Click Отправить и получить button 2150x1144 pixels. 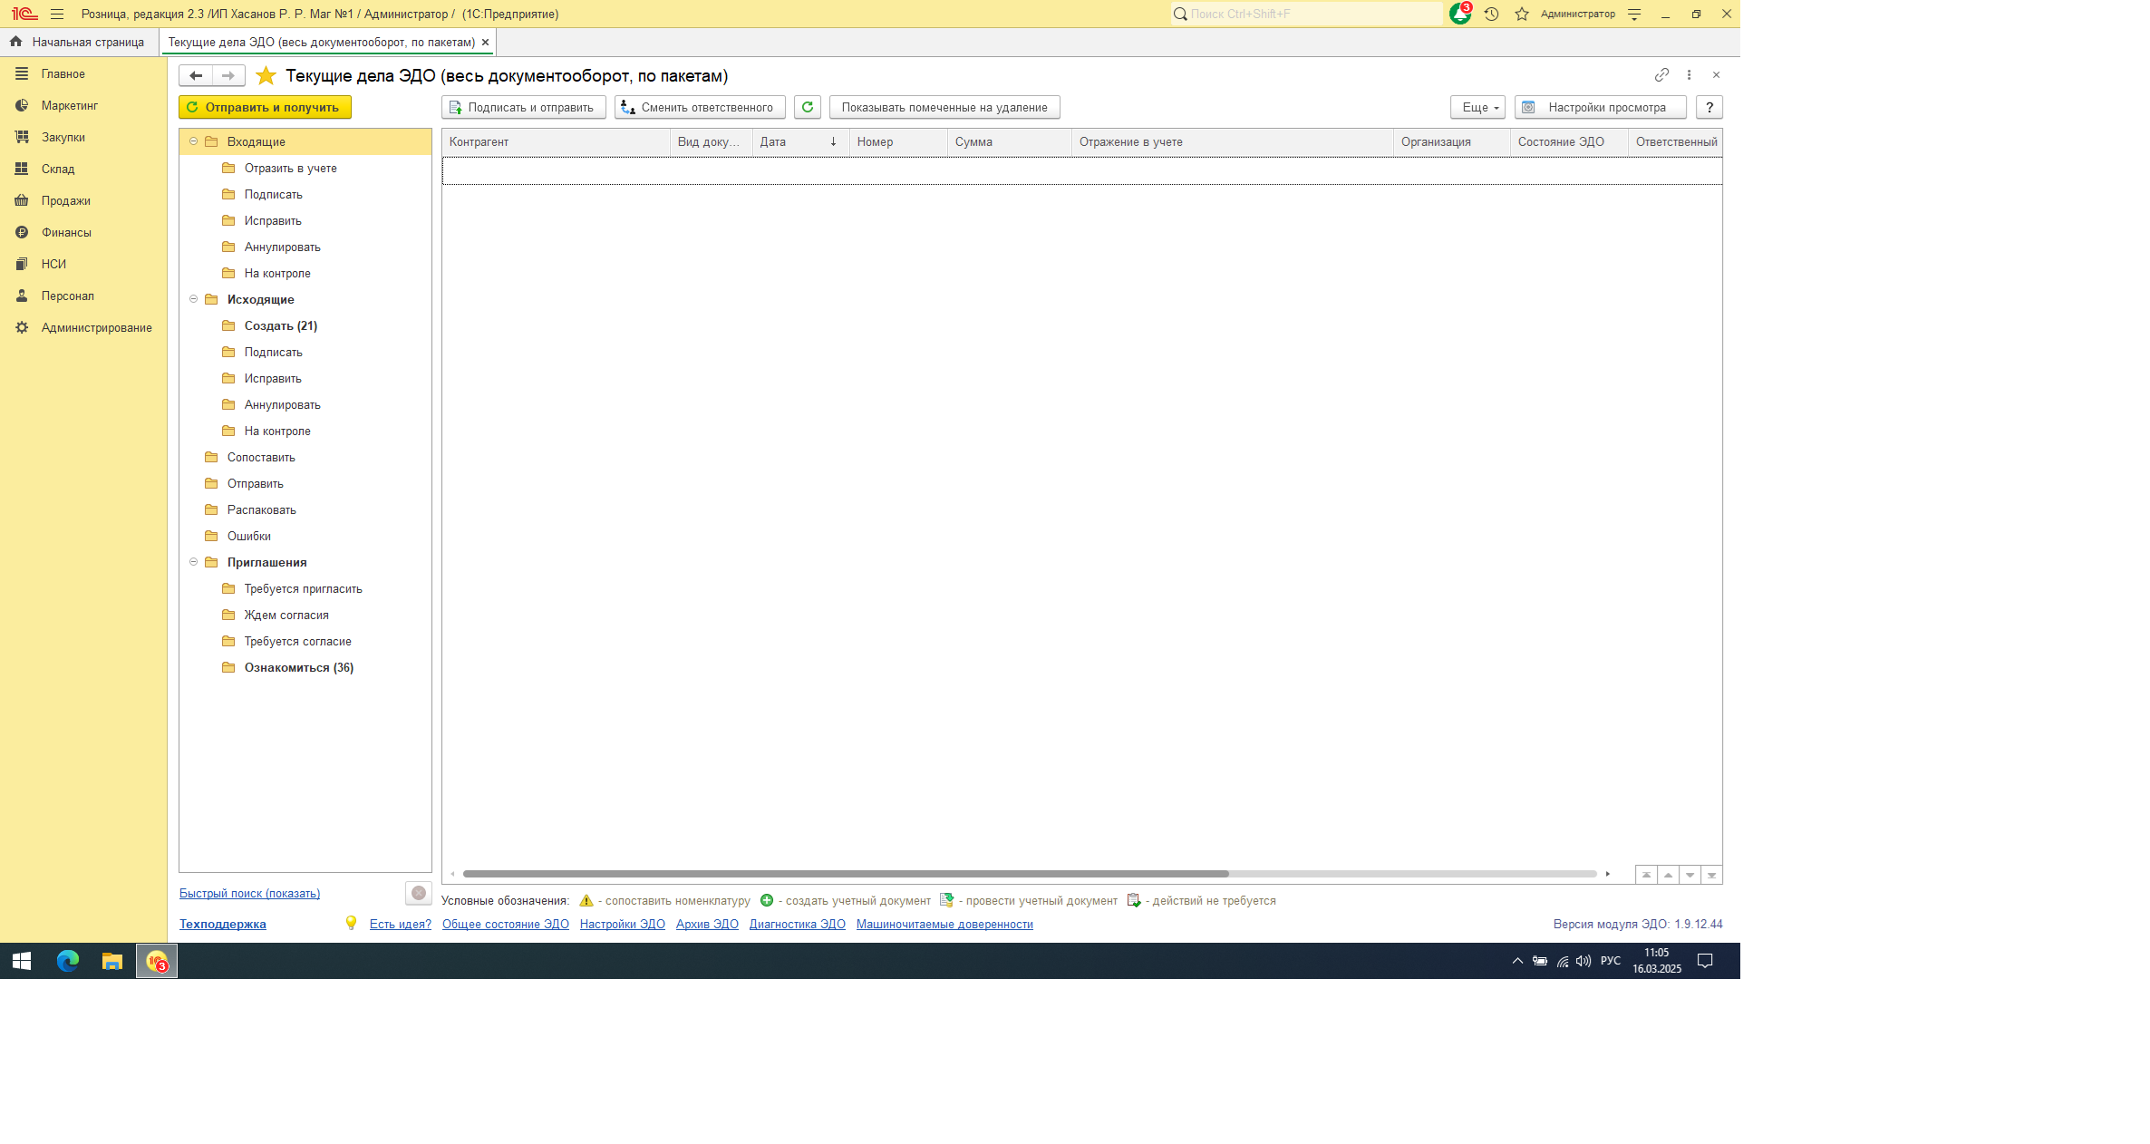coord(265,107)
